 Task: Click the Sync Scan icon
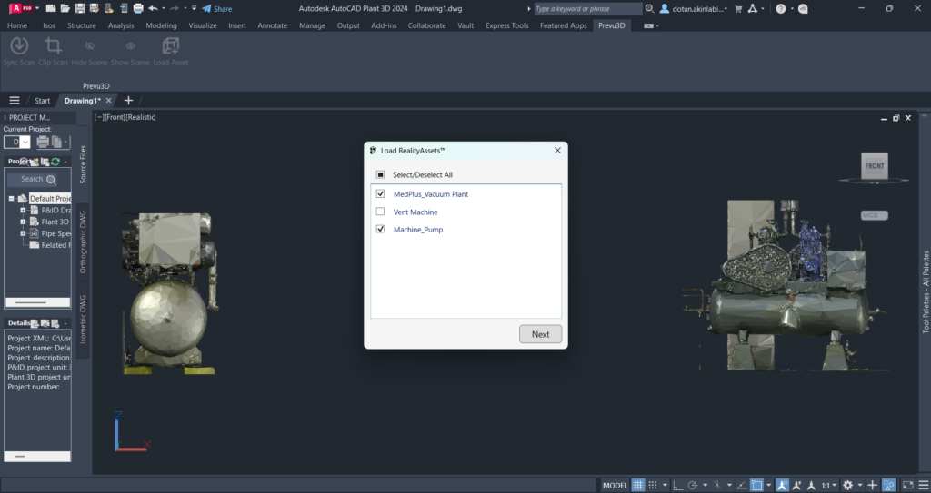coord(18,46)
